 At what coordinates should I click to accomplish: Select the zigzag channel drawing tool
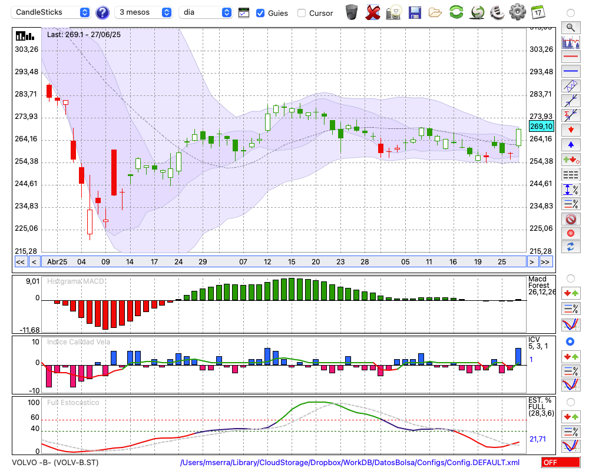pyautogui.click(x=571, y=86)
